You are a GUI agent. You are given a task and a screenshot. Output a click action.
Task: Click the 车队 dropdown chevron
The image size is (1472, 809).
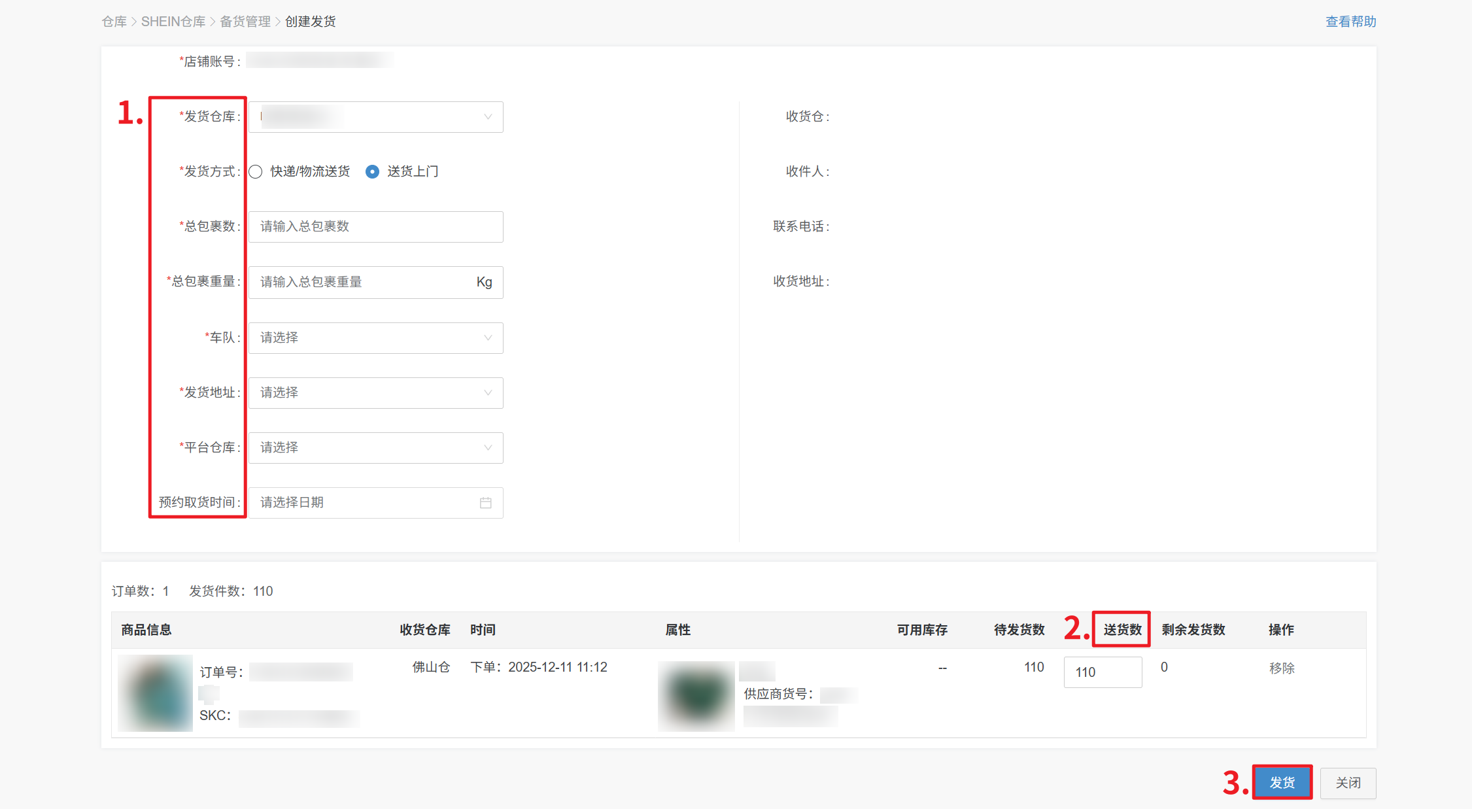click(487, 337)
